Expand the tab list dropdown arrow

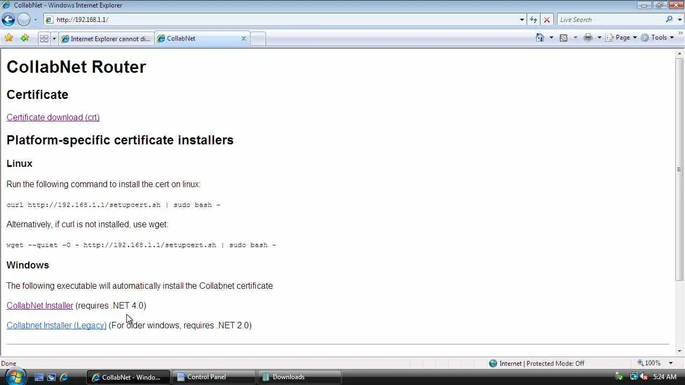(54, 38)
